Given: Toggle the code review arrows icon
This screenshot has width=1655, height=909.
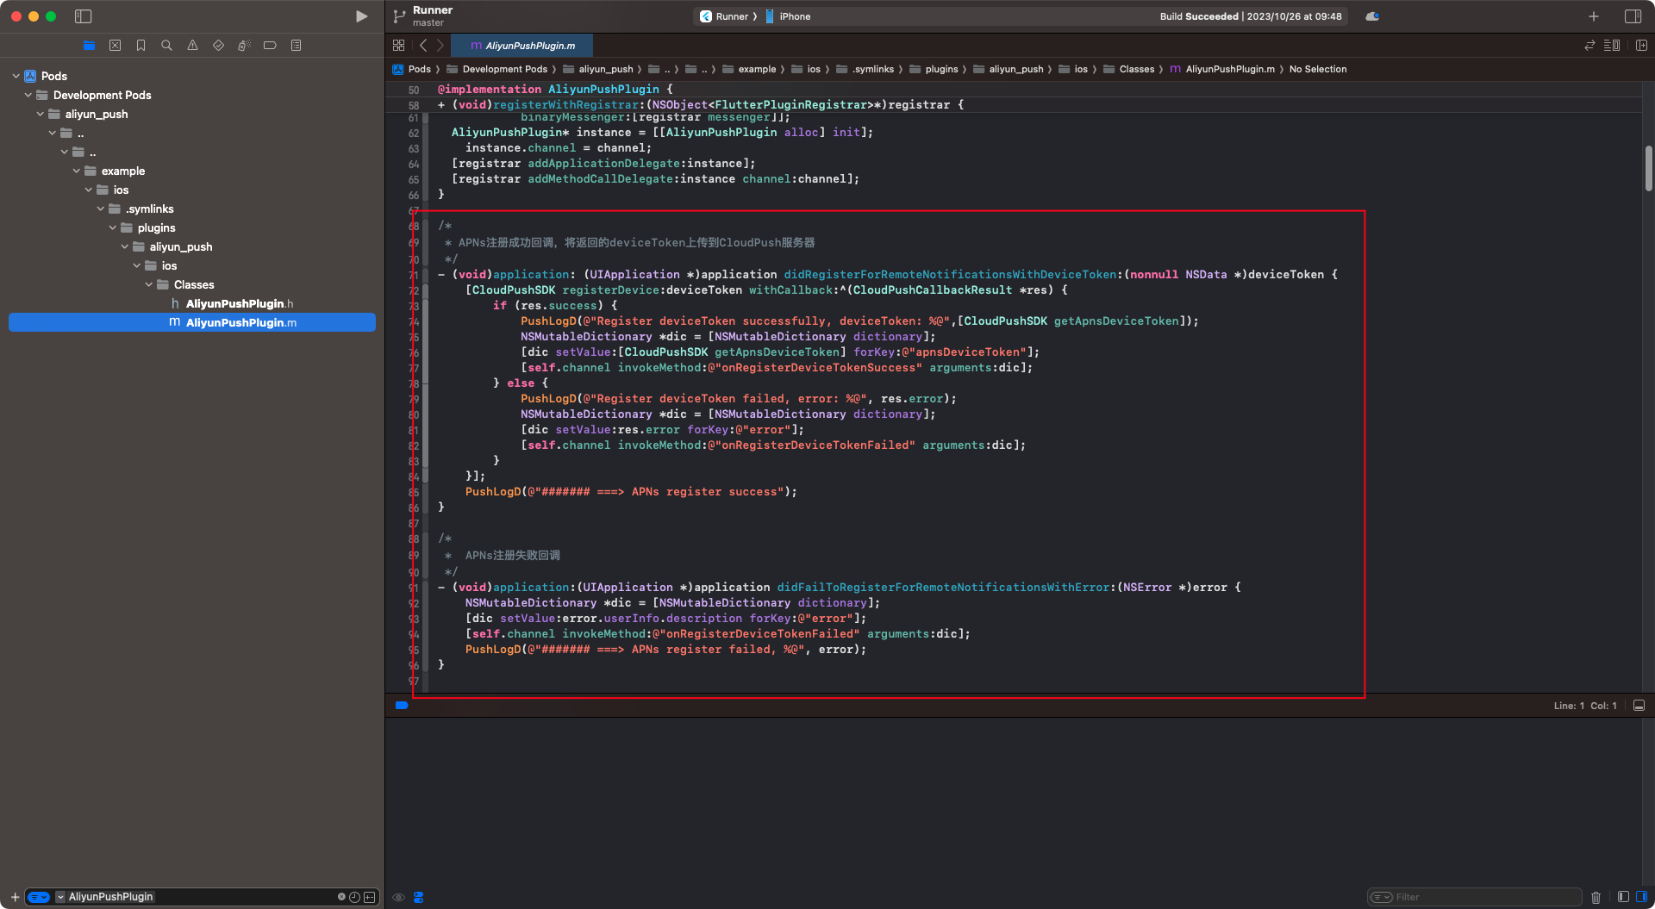Looking at the screenshot, I should tap(1589, 46).
